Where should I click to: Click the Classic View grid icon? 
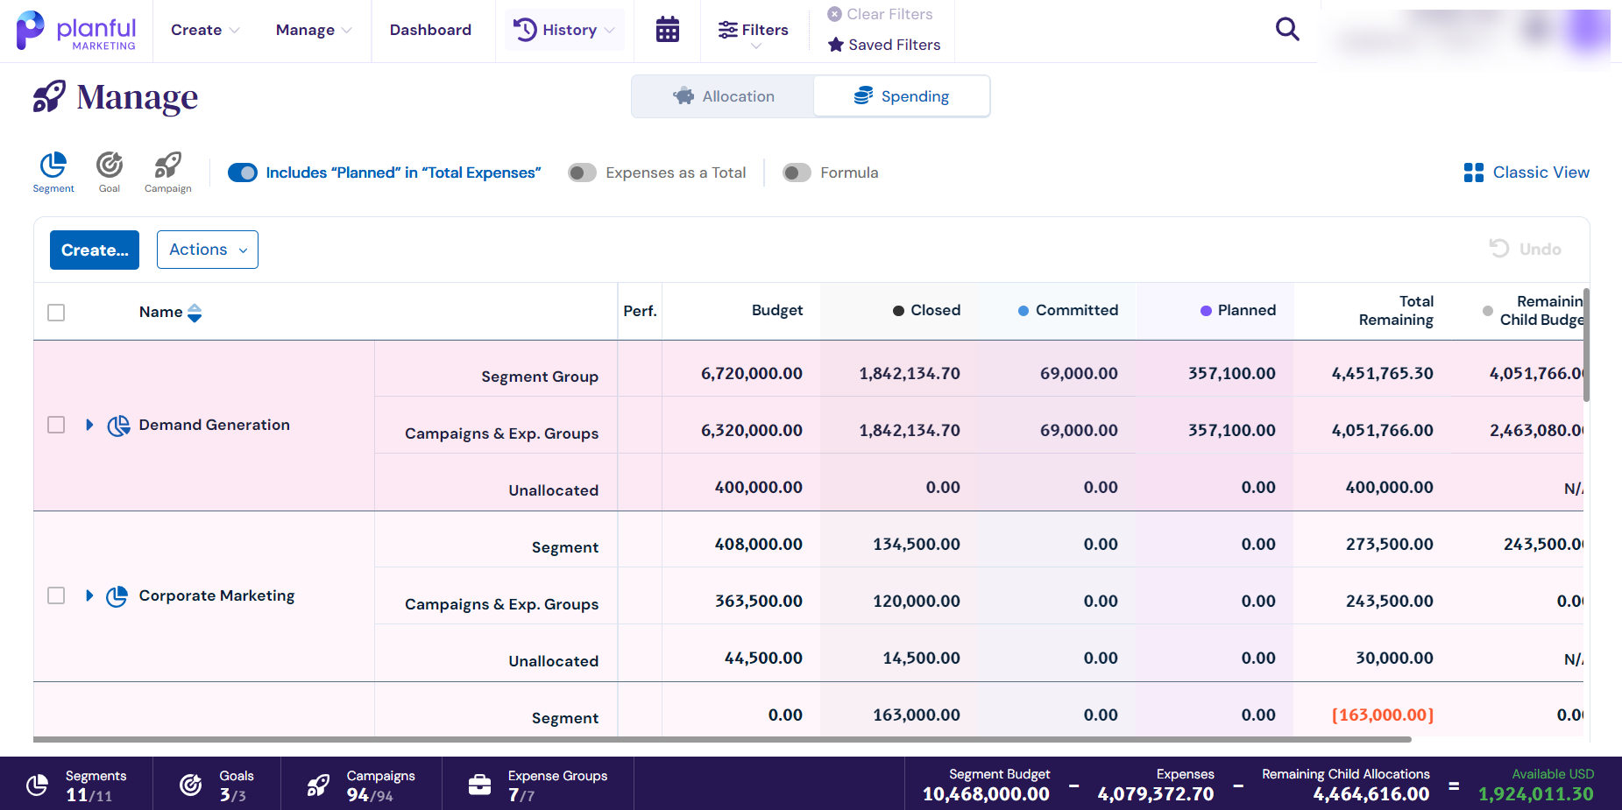click(x=1474, y=173)
